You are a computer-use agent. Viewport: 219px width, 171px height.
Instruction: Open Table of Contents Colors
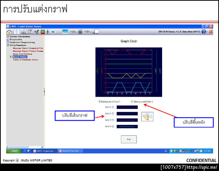pyautogui.click(x=26, y=60)
